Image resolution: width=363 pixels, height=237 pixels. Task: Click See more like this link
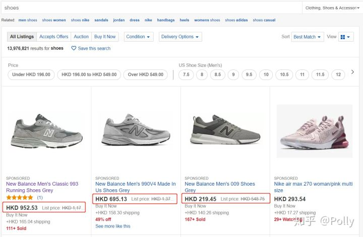click(112, 226)
